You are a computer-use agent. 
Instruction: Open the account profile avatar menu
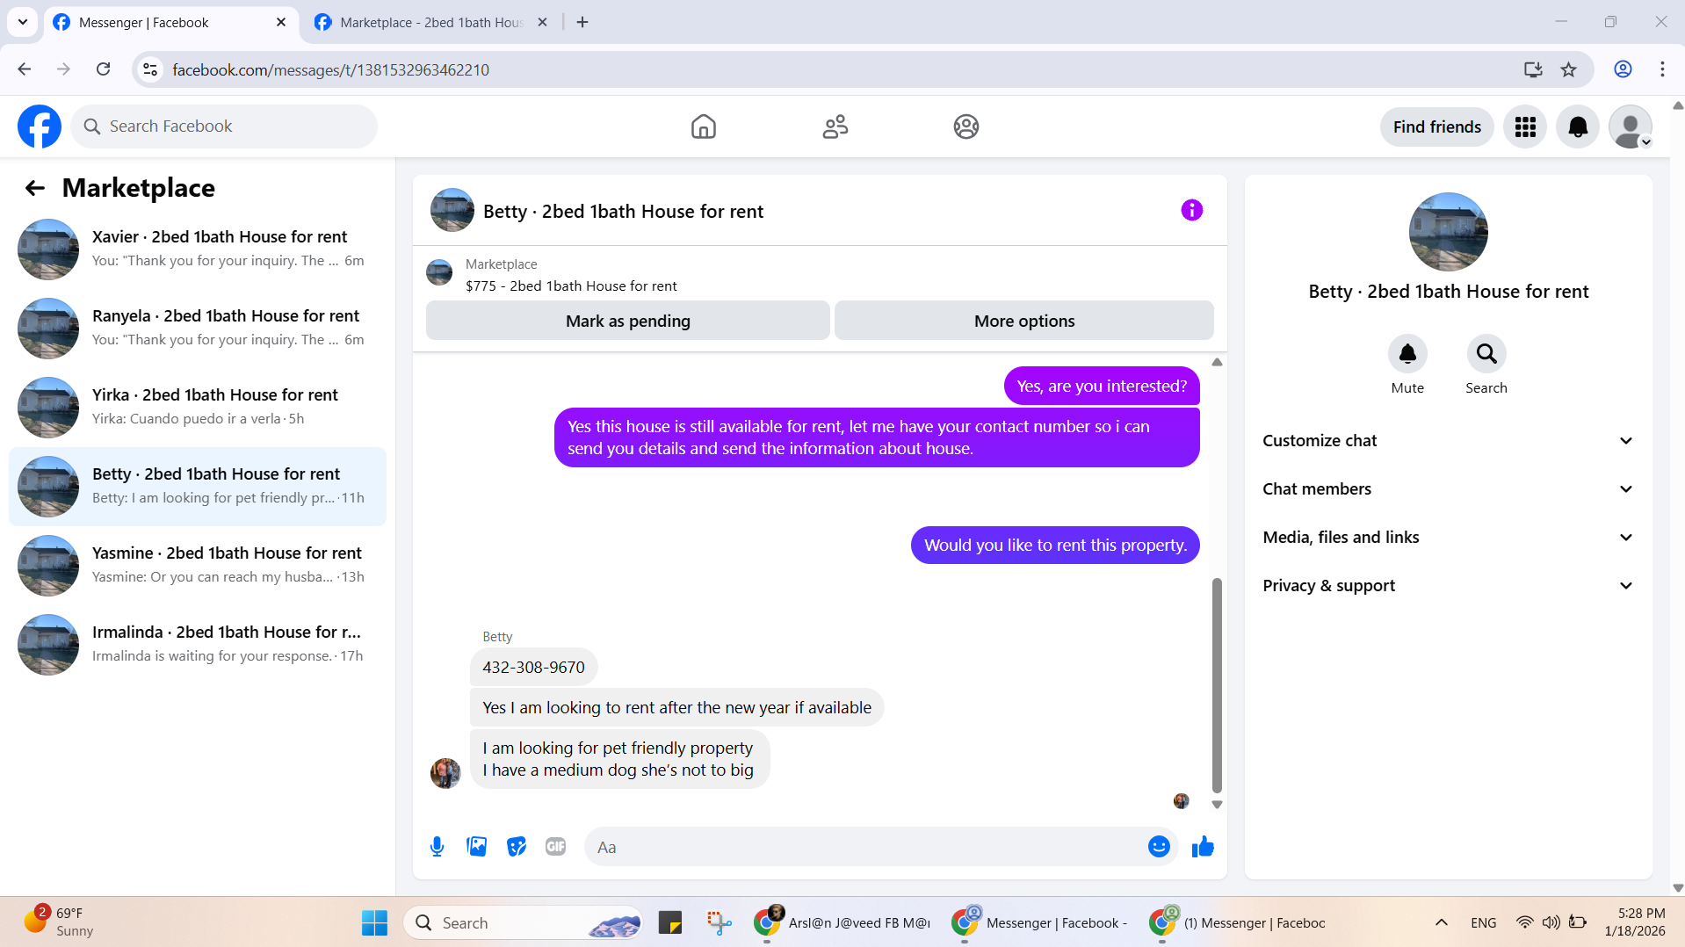point(1631,127)
